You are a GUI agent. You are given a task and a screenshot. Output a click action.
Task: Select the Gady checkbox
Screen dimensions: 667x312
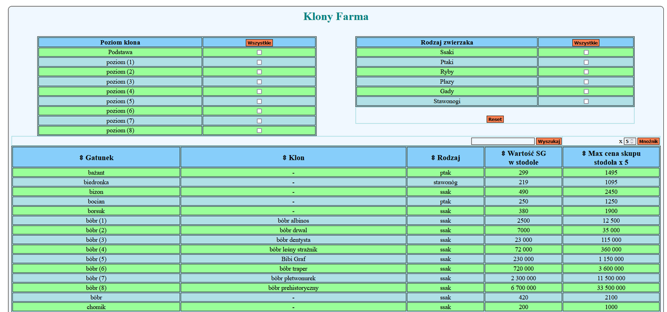586,91
